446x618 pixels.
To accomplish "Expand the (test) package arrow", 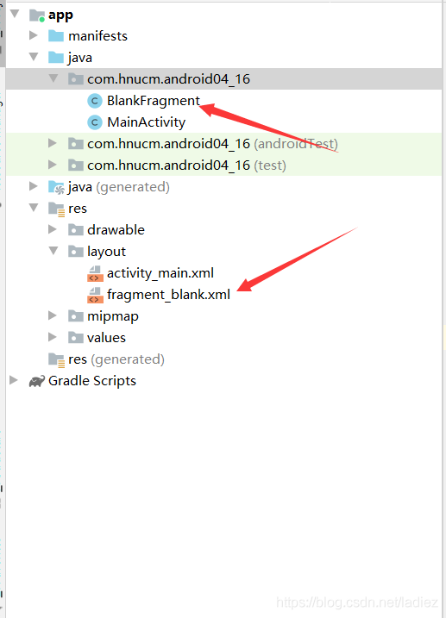I will point(53,165).
